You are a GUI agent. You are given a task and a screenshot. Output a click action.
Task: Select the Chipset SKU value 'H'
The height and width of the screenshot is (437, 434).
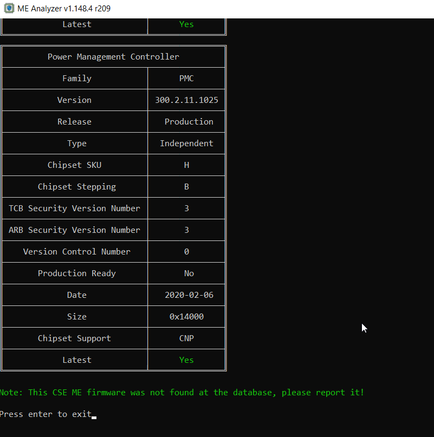tap(186, 165)
